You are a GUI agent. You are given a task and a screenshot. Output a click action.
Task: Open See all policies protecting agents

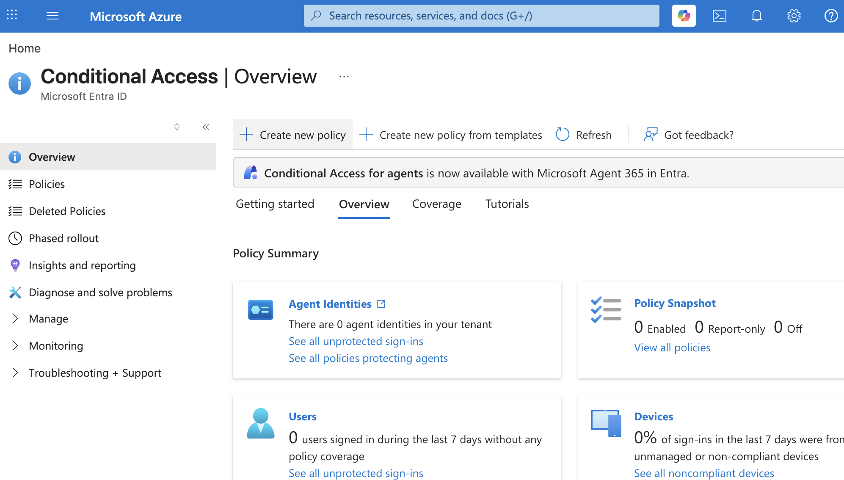[368, 358]
